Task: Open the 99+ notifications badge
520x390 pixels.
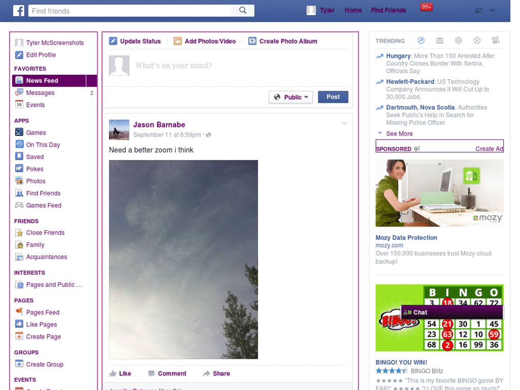Action: pos(426,7)
